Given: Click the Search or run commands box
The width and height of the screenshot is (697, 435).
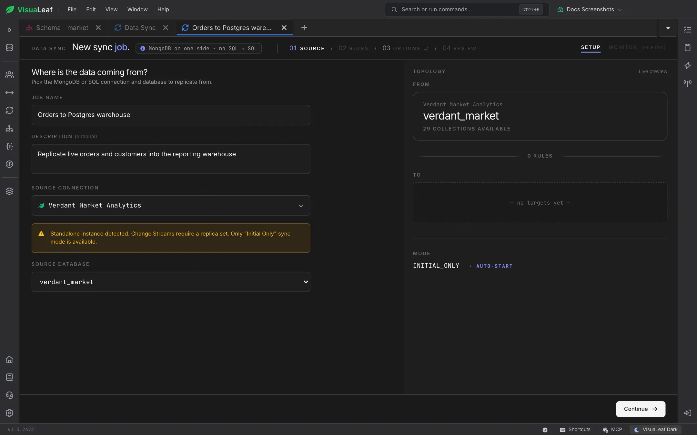Looking at the screenshot, I should point(467,9).
